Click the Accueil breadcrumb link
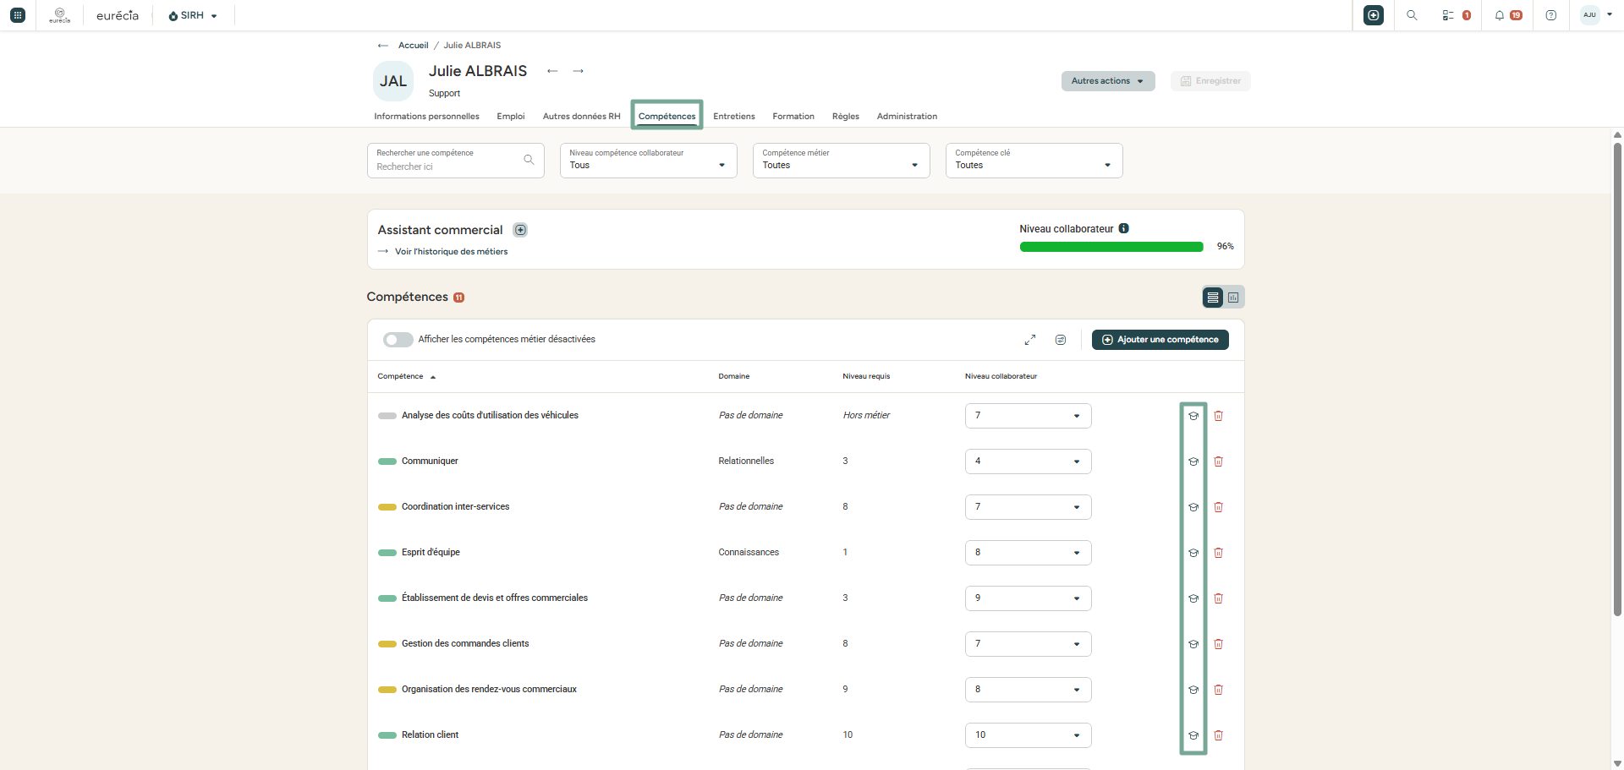The image size is (1624, 770). tap(414, 46)
